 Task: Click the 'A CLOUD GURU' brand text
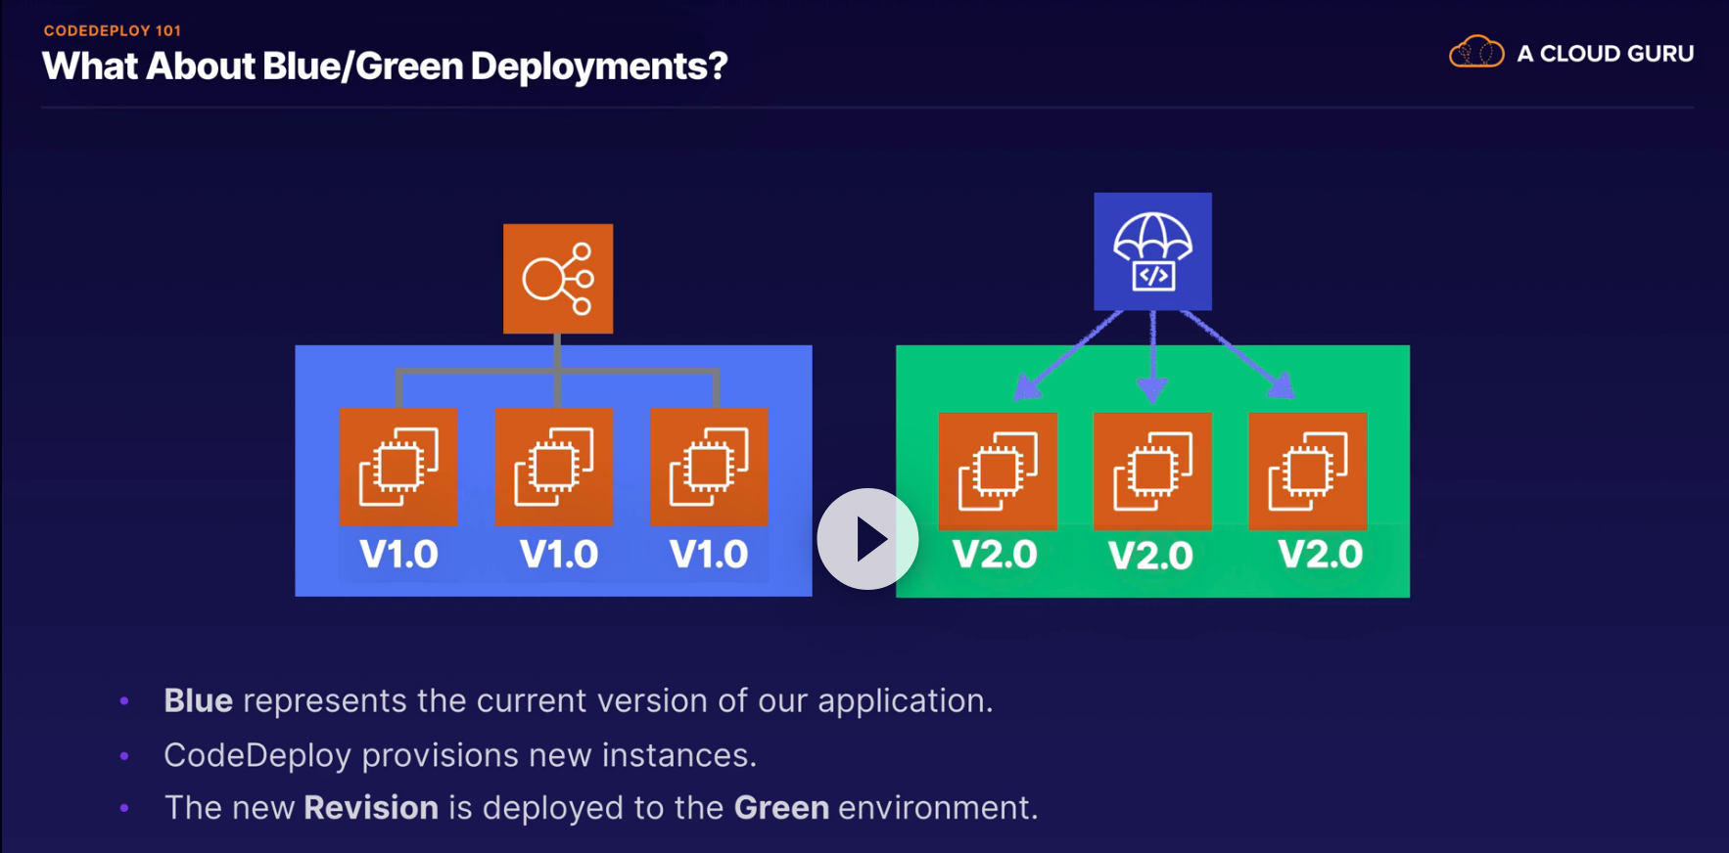(1605, 54)
